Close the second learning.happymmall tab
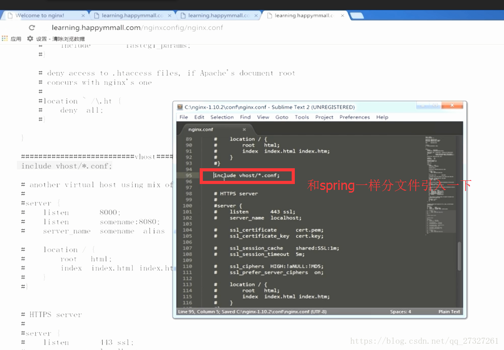This screenshot has width=504, height=350. 170,15
